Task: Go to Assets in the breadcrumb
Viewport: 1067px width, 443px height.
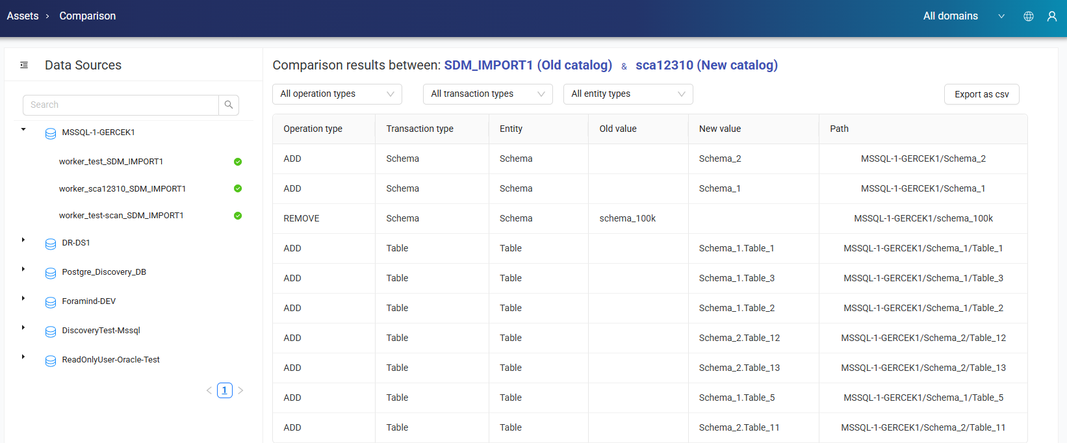Action: (23, 16)
